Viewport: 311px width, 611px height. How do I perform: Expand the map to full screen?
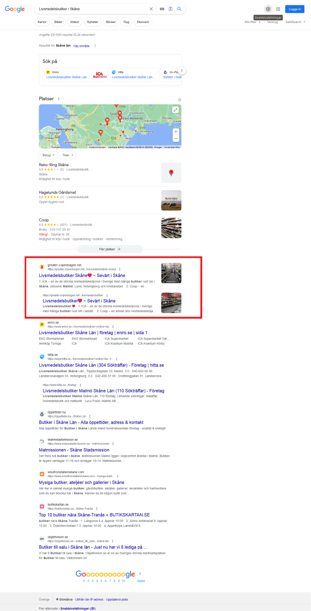coord(175,109)
